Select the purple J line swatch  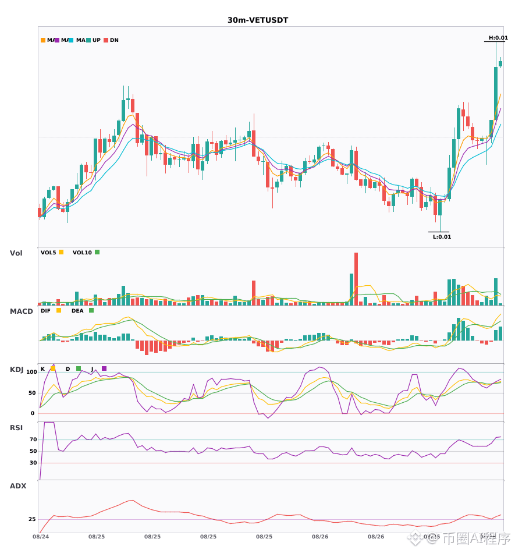tap(104, 368)
